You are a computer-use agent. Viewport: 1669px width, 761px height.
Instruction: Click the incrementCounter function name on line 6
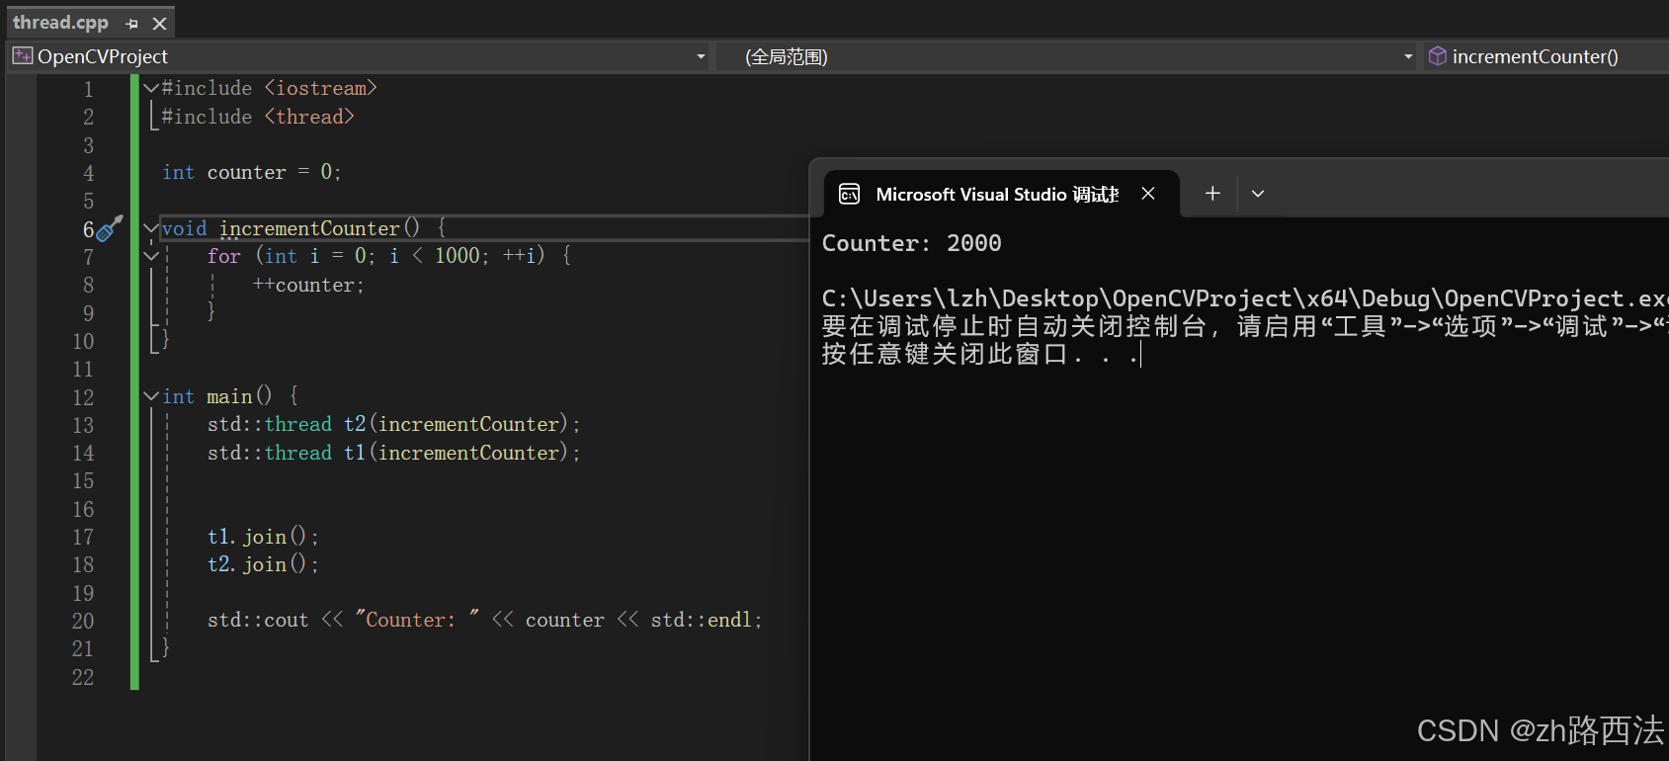pos(309,228)
